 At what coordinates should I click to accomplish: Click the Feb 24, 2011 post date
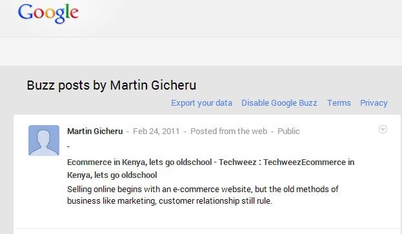156,132
